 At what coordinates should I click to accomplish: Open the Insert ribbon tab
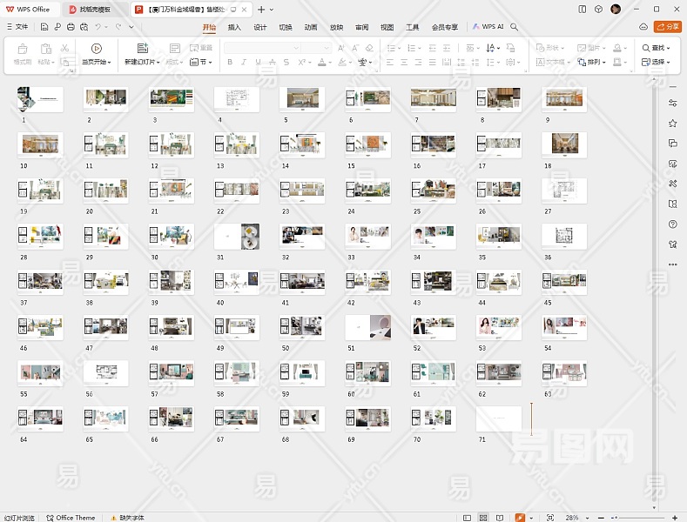click(x=234, y=27)
